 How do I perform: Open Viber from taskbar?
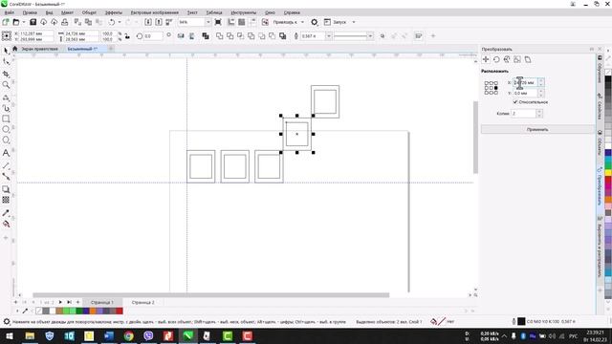click(x=148, y=335)
